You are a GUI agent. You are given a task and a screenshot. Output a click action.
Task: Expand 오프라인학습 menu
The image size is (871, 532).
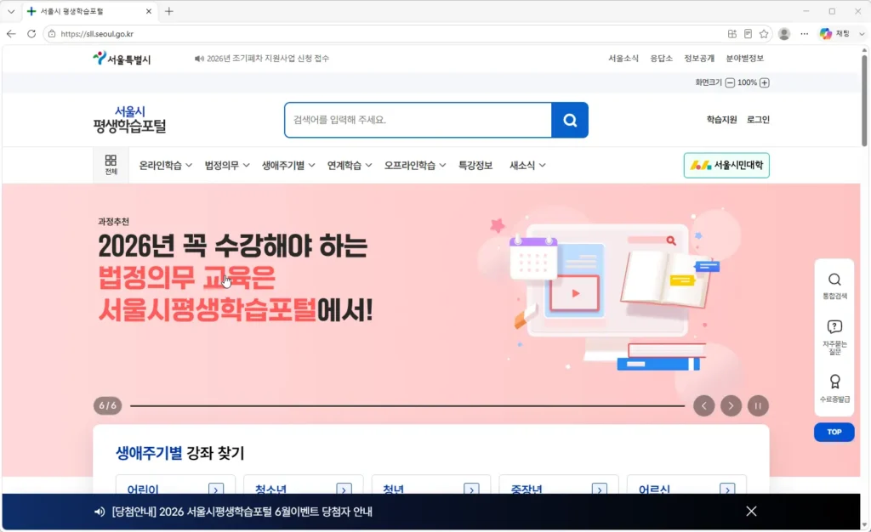(x=415, y=166)
